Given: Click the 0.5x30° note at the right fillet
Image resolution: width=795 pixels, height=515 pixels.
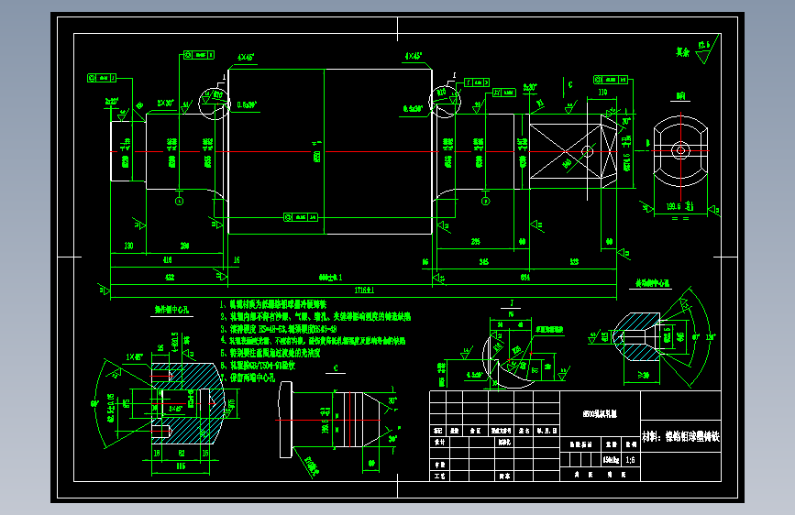Looking at the screenshot, I should pos(413,109).
